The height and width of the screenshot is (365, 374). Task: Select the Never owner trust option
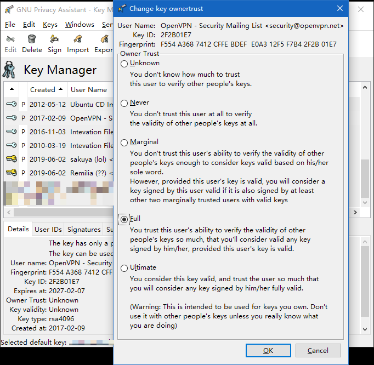[124, 103]
